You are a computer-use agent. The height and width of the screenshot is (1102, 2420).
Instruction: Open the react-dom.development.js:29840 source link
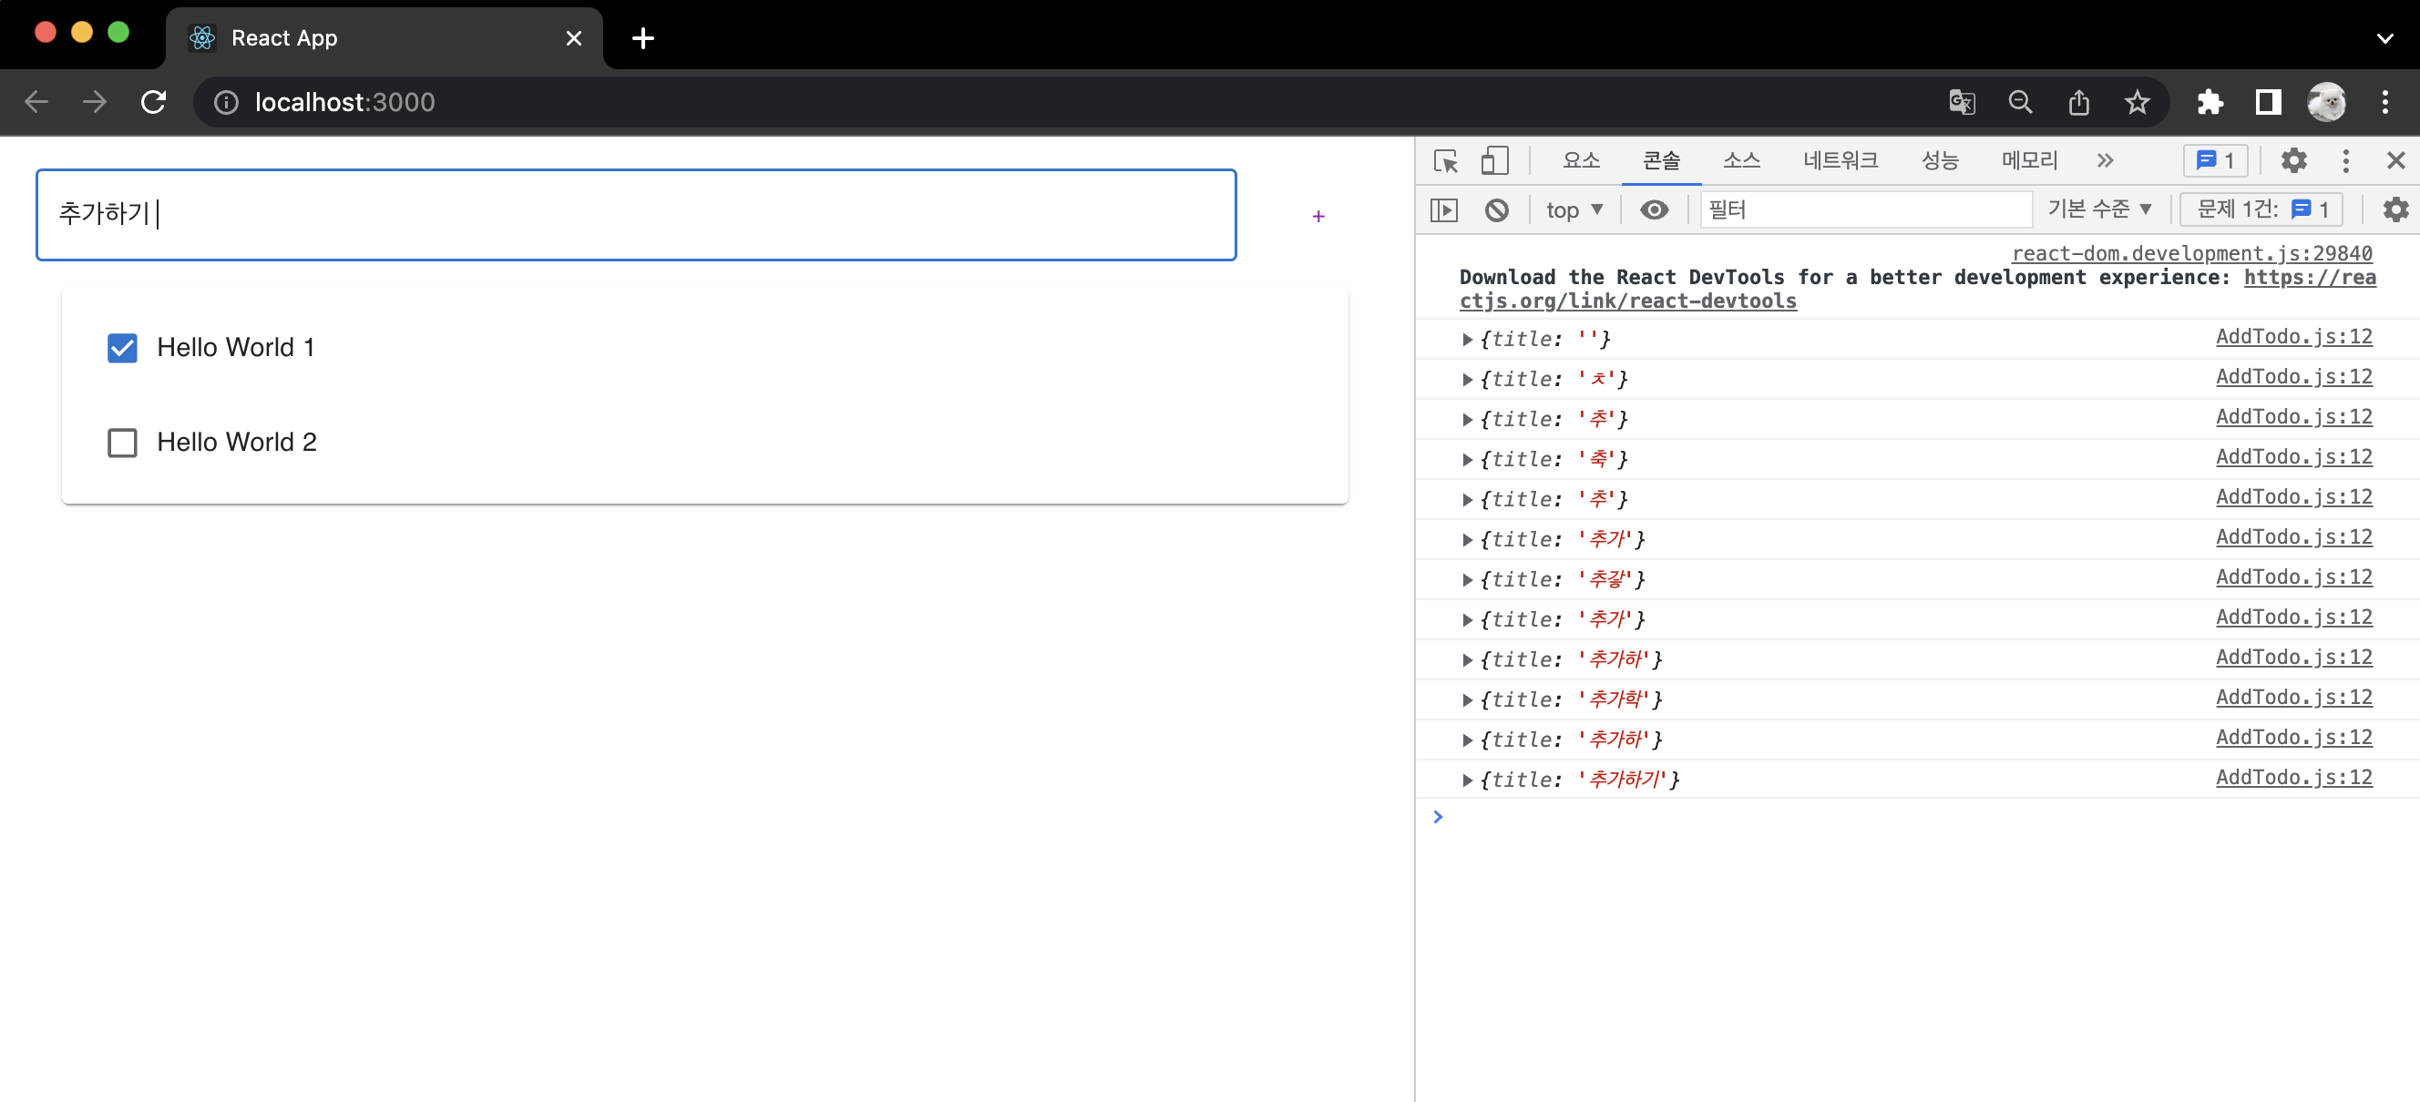click(x=2190, y=253)
